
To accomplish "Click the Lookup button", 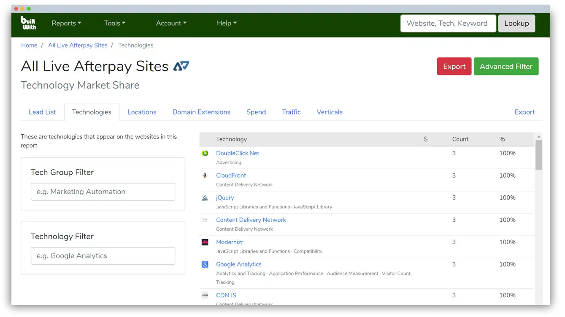I will pyautogui.click(x=516, y=24).
